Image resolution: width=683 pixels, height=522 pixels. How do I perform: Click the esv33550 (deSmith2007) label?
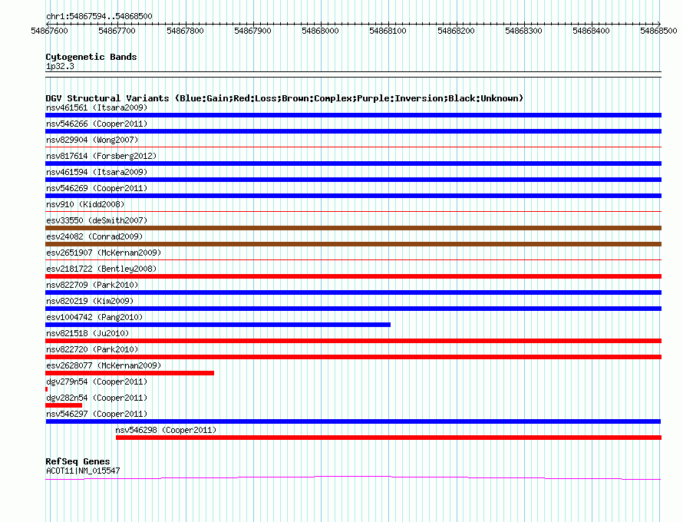pos(97,220)
